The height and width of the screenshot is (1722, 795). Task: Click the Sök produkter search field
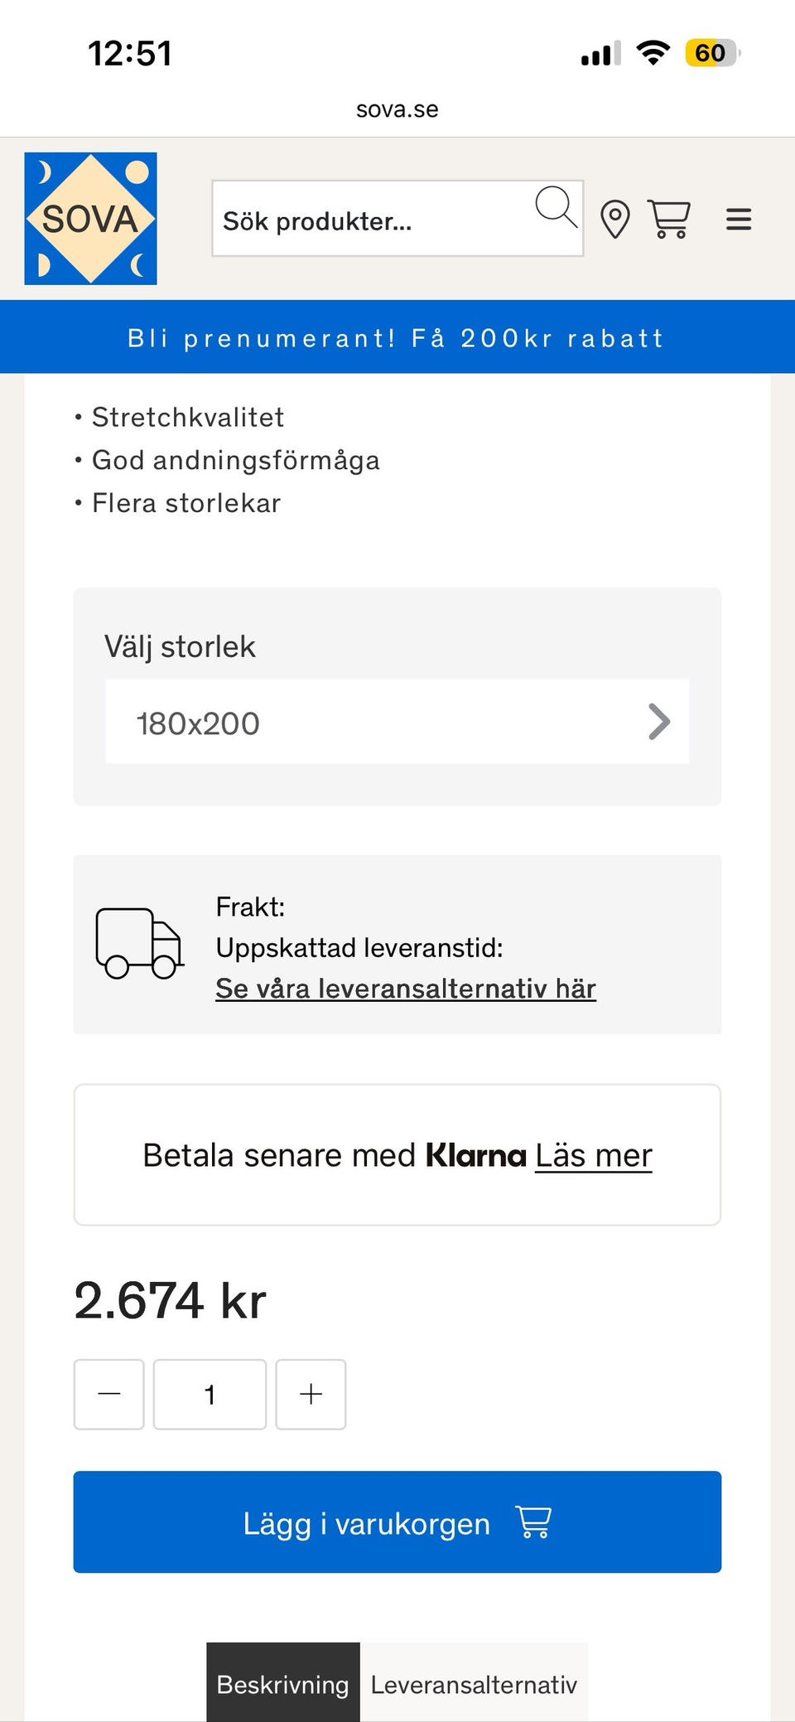pyautogui.click(x=373, y=220)
